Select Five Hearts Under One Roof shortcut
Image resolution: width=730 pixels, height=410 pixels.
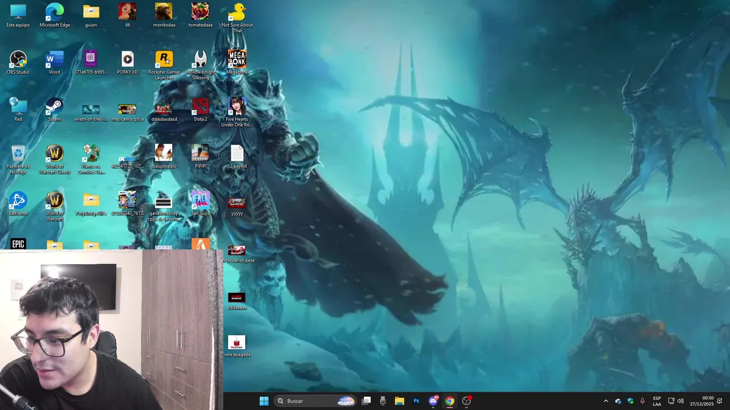pyautogui.click(x=237, y=113)
